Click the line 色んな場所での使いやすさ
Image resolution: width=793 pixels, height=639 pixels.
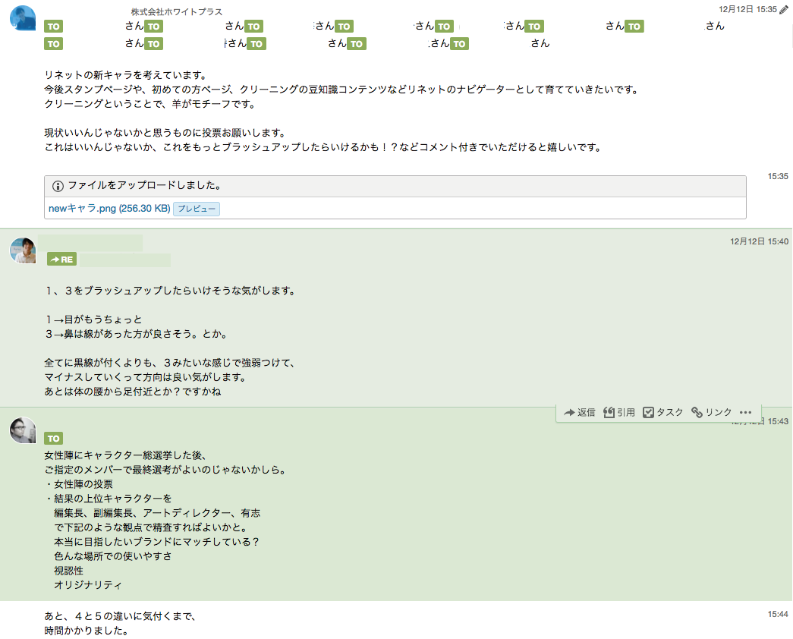pos(113,556)
